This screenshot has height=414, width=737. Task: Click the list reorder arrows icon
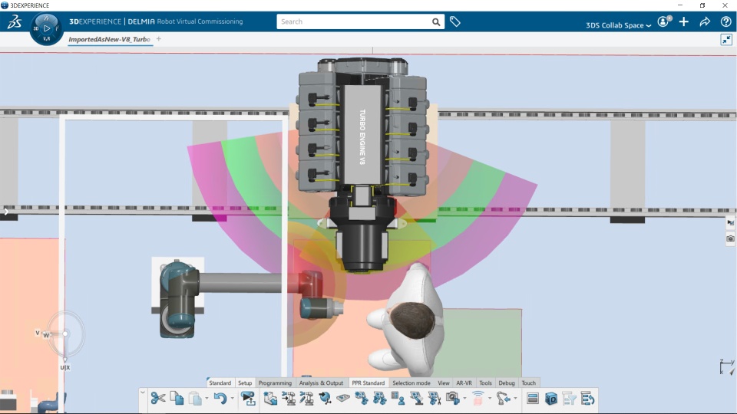point(587,399)
